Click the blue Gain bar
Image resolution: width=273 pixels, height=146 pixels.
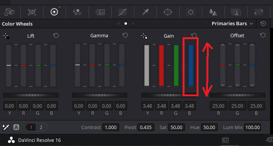click(191, 65)
